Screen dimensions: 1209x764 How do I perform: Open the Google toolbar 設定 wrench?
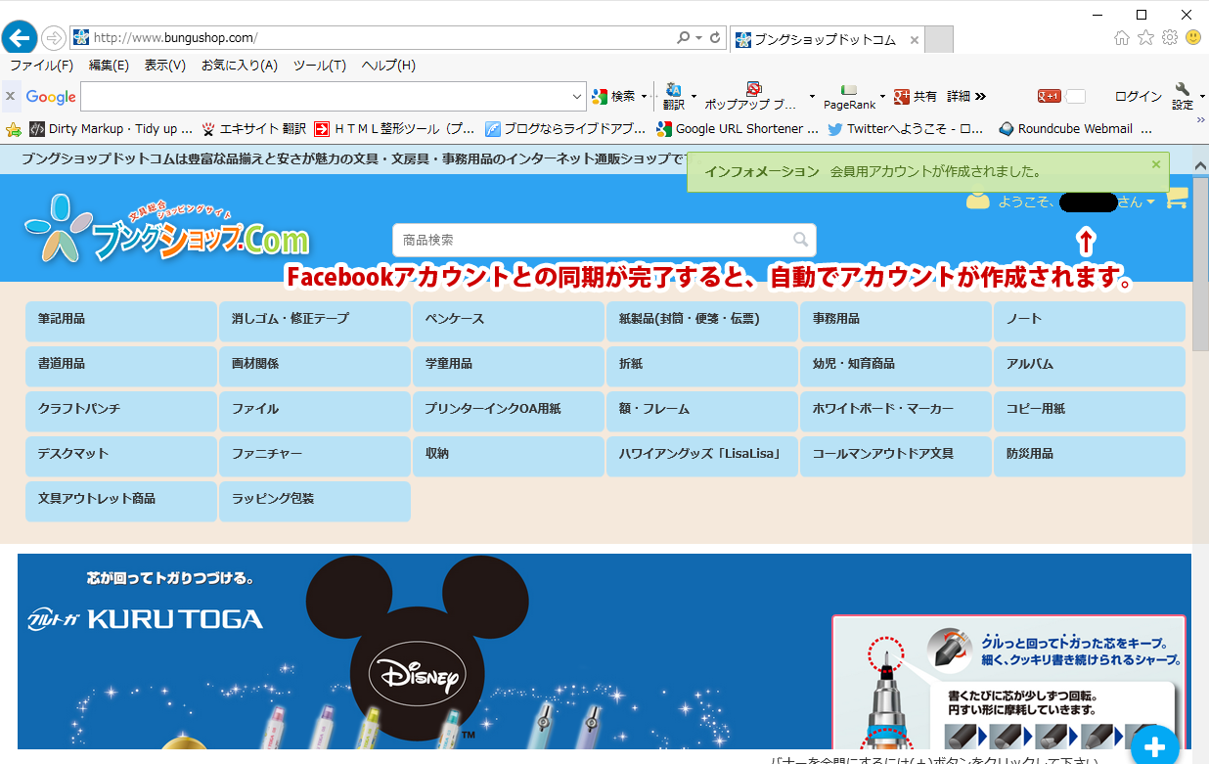point(1183,96)
